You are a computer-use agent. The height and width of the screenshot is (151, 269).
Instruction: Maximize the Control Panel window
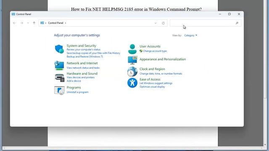[x=229, y=14]
